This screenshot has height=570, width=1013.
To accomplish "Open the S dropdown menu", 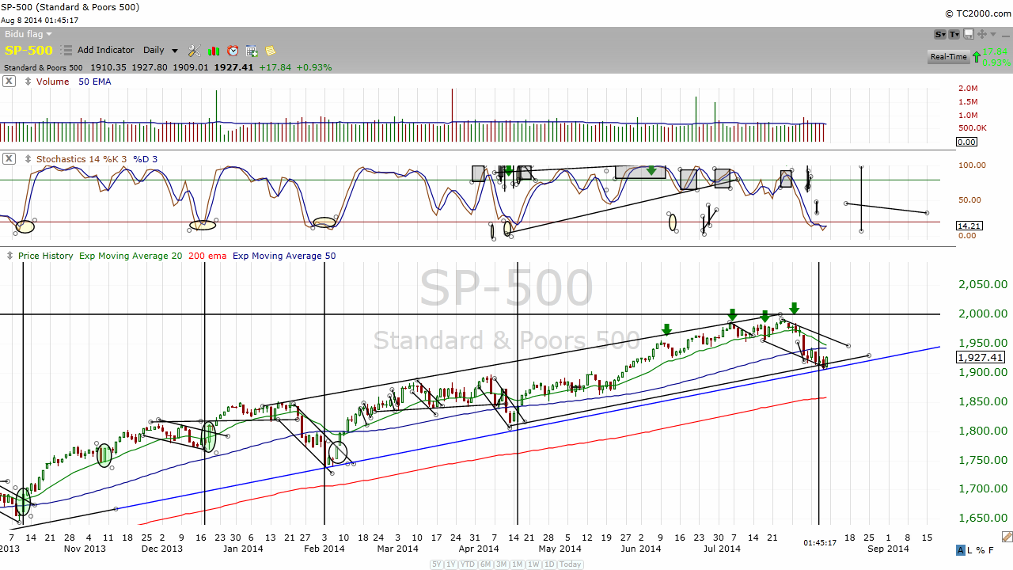I will click(940, 34).
